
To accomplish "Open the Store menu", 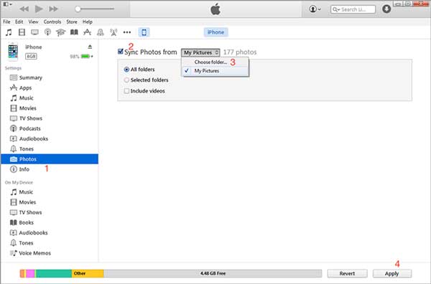I will [72, 22].
